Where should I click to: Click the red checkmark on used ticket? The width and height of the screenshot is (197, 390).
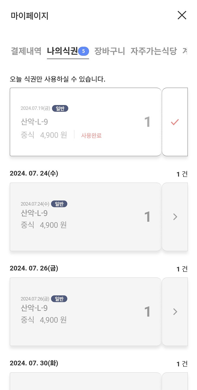175,122
